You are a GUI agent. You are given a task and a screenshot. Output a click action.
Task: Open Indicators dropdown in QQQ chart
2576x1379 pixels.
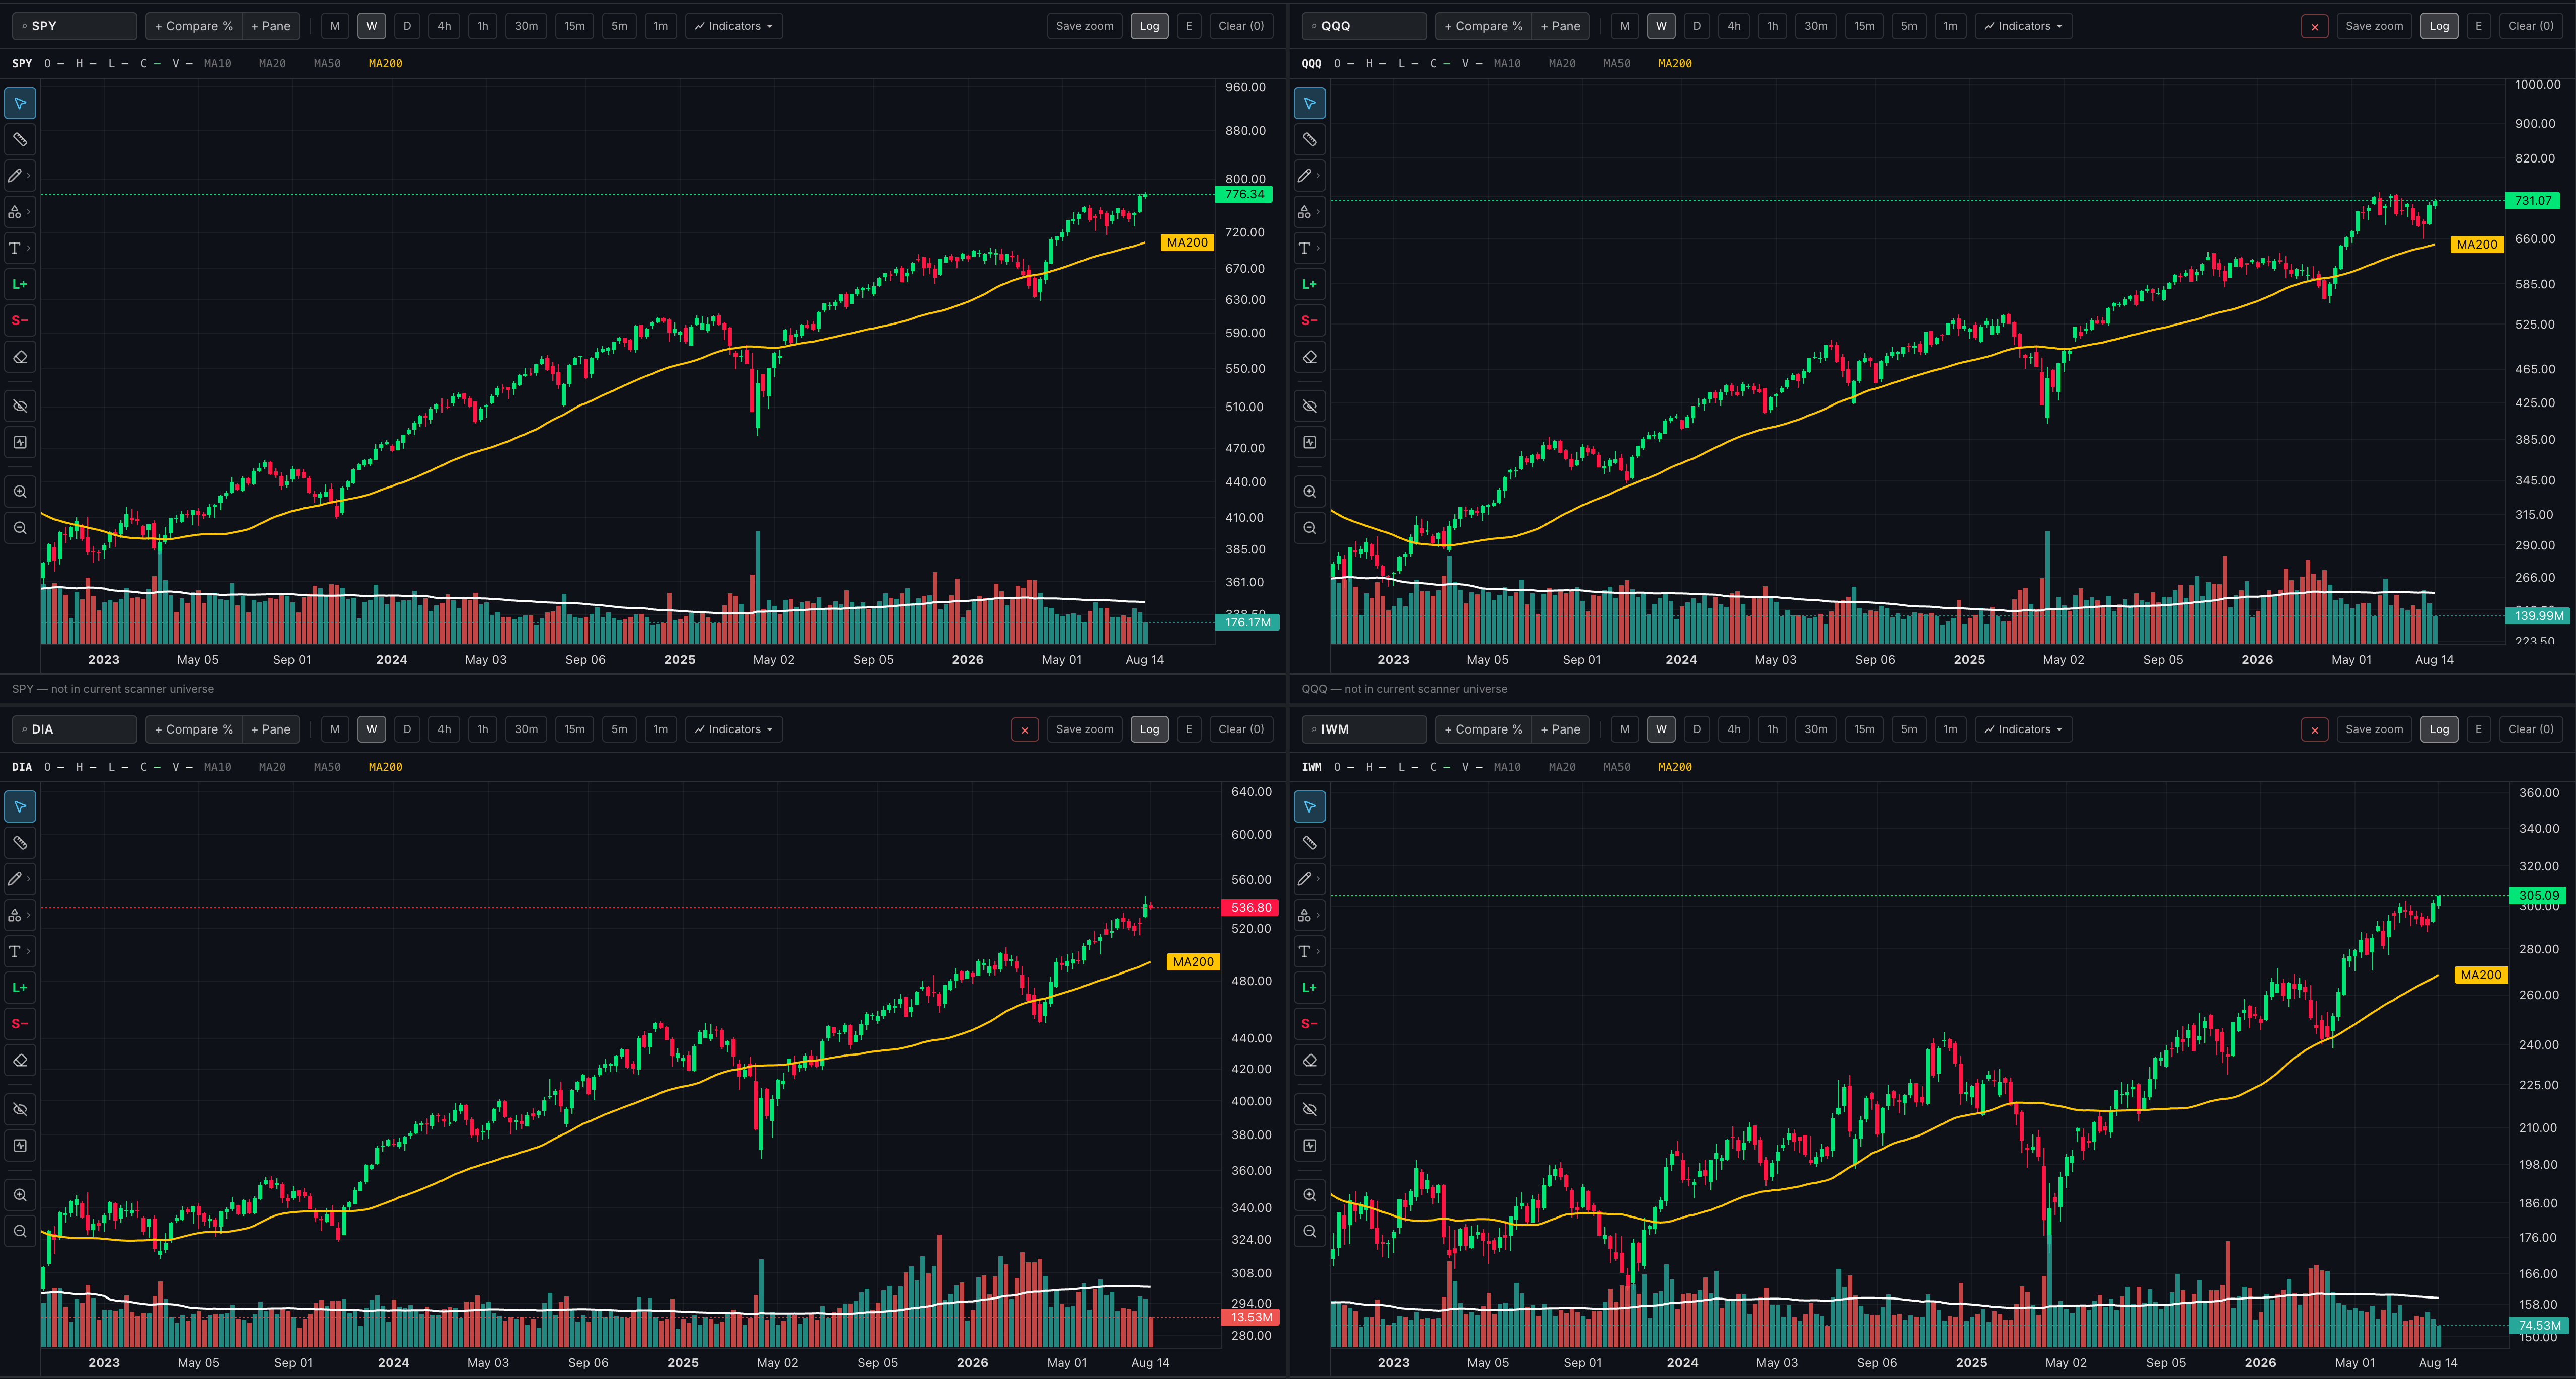[2024, 26]
